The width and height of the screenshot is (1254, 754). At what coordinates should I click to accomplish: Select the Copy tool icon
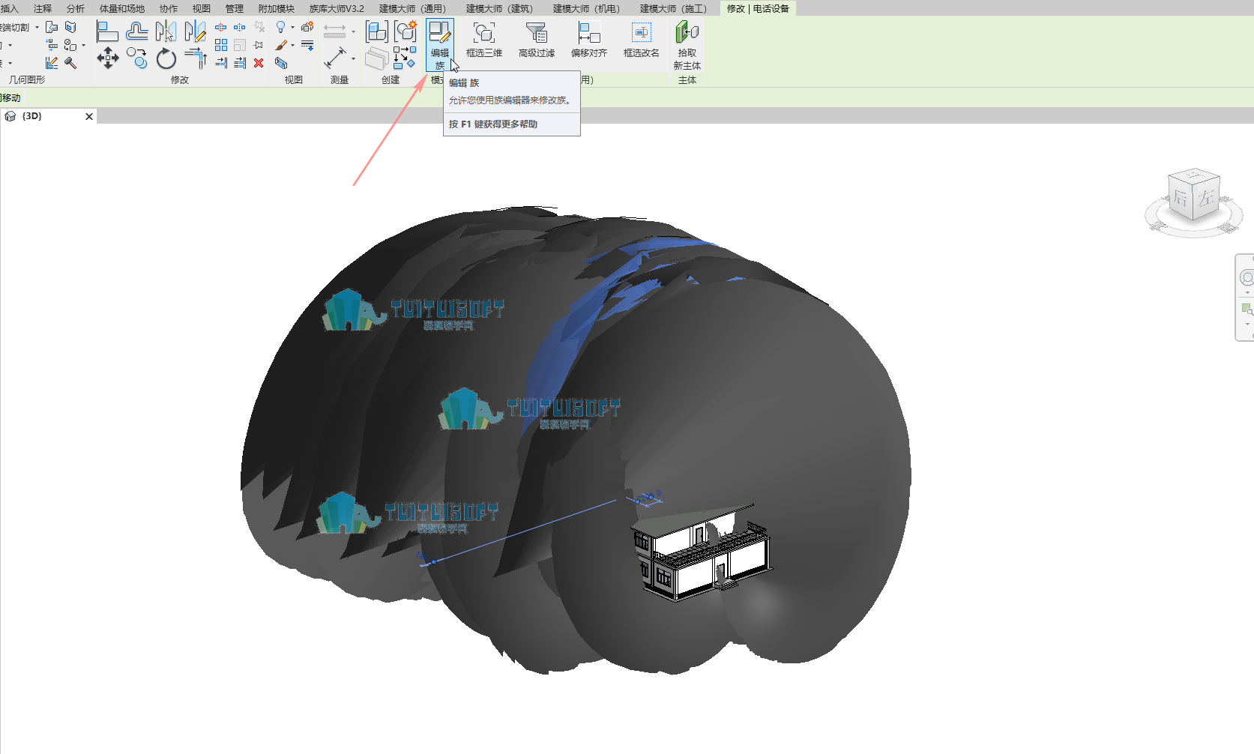pyautogui.click(x=137, y=58)
